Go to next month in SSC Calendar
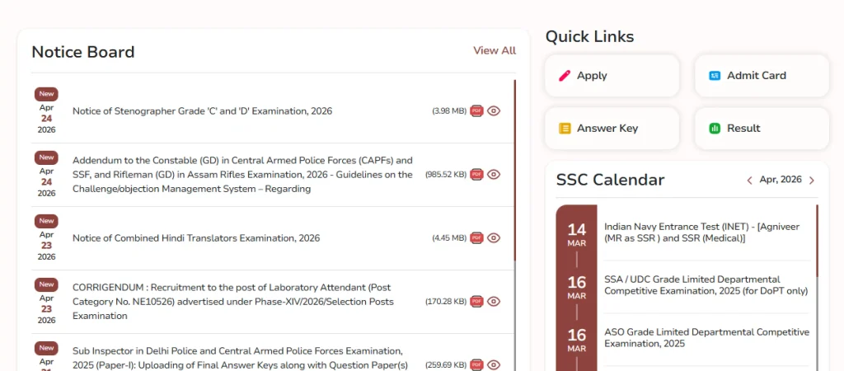Image resolution: width=844 pixels, height=371 pixels. click(x=812, y=181)
